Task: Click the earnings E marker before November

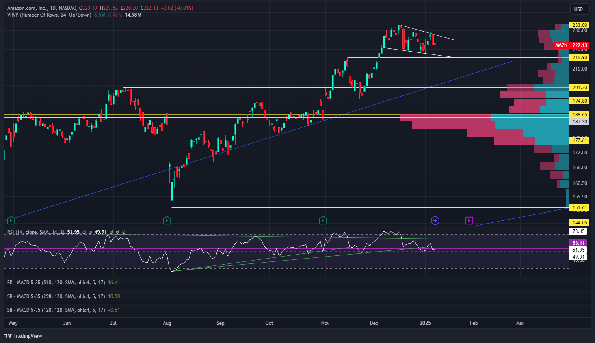Action: (x=323, y=221)
